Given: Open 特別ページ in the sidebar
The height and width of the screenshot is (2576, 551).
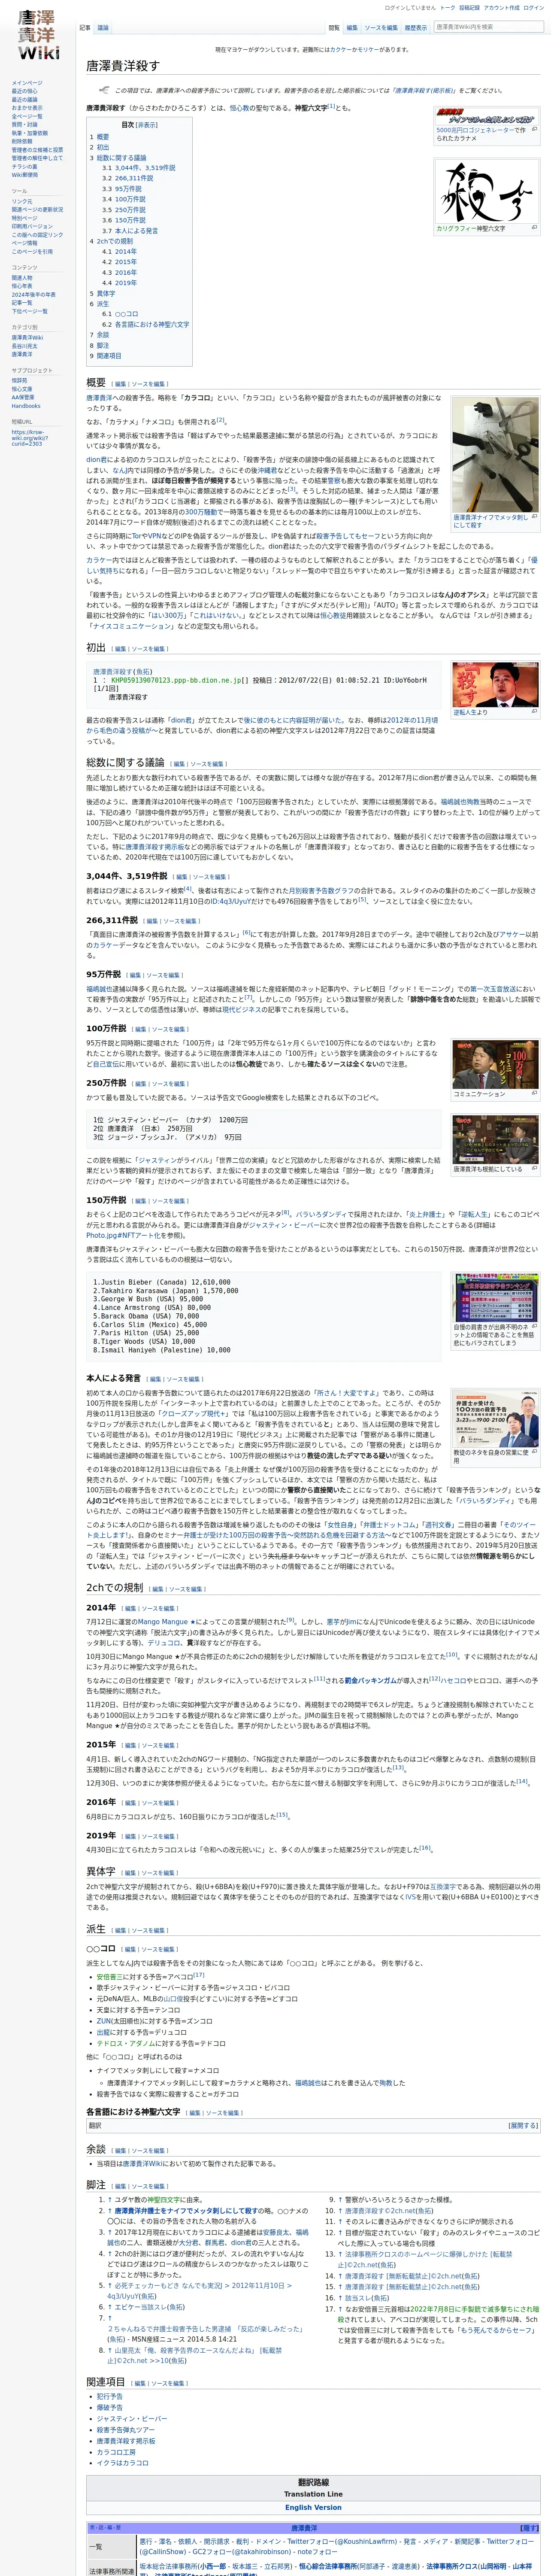Looking at the screenshot, I should tap(24, 218).
